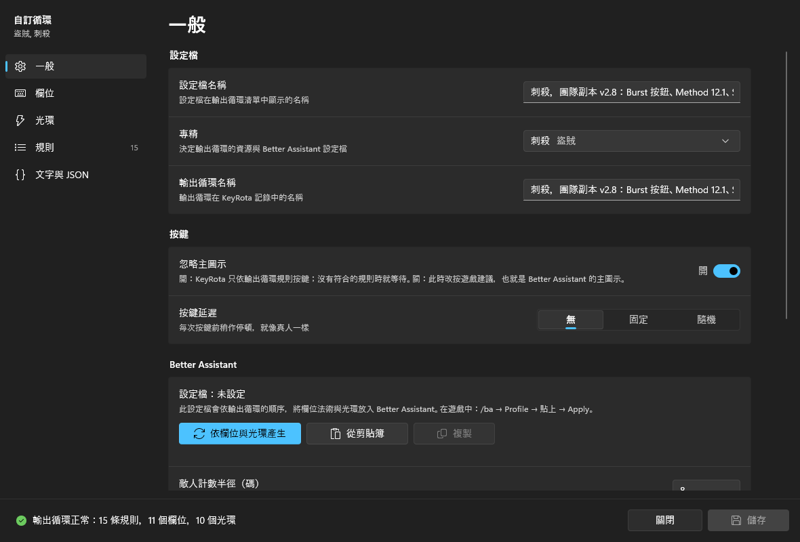Screen dimensions: 800x542
Task: Click the keyboard icon beside 欄位
Action: (x=20, y=93)
